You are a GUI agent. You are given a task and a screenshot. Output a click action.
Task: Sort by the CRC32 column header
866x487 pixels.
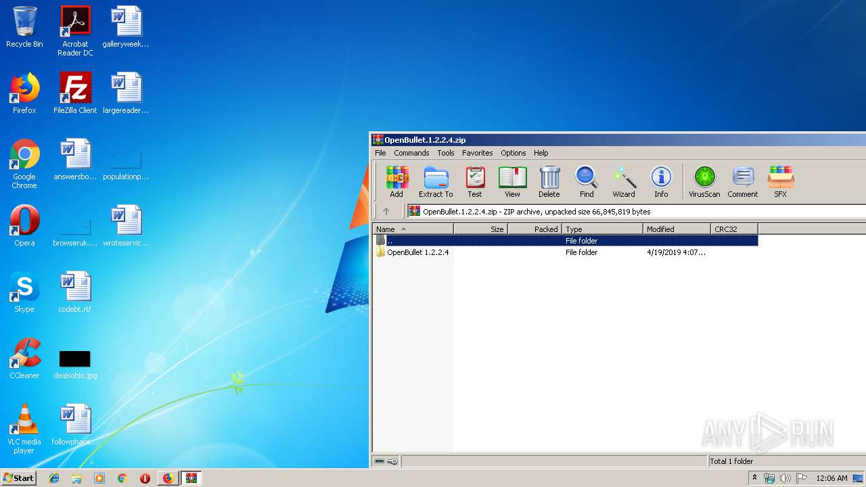click(734, 229)
